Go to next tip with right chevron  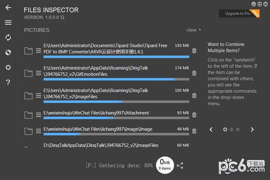[x=252, y=129]
